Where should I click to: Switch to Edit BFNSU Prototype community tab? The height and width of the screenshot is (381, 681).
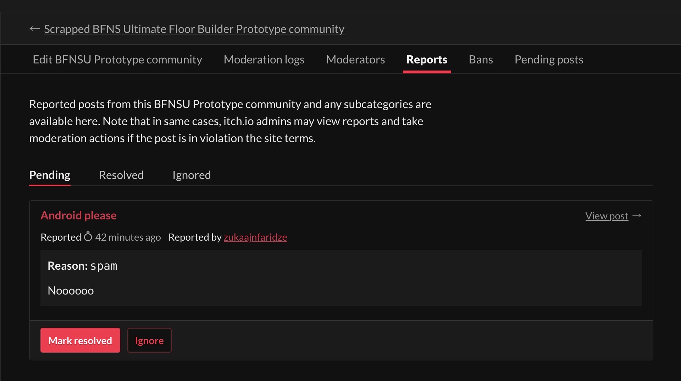click(x=117, y=60)
